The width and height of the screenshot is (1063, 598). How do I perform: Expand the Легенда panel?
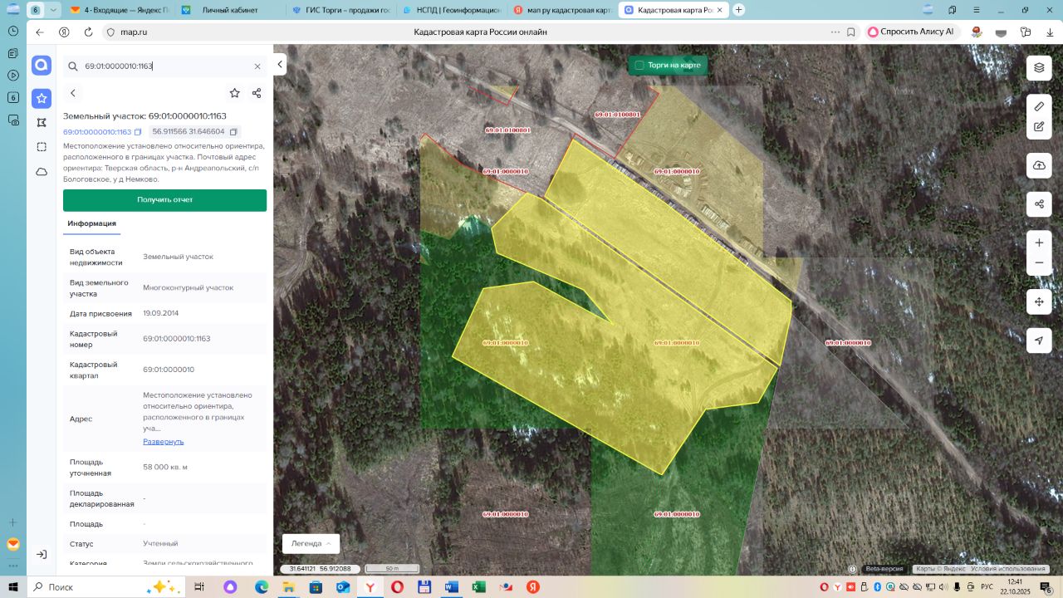pos(311,543)
